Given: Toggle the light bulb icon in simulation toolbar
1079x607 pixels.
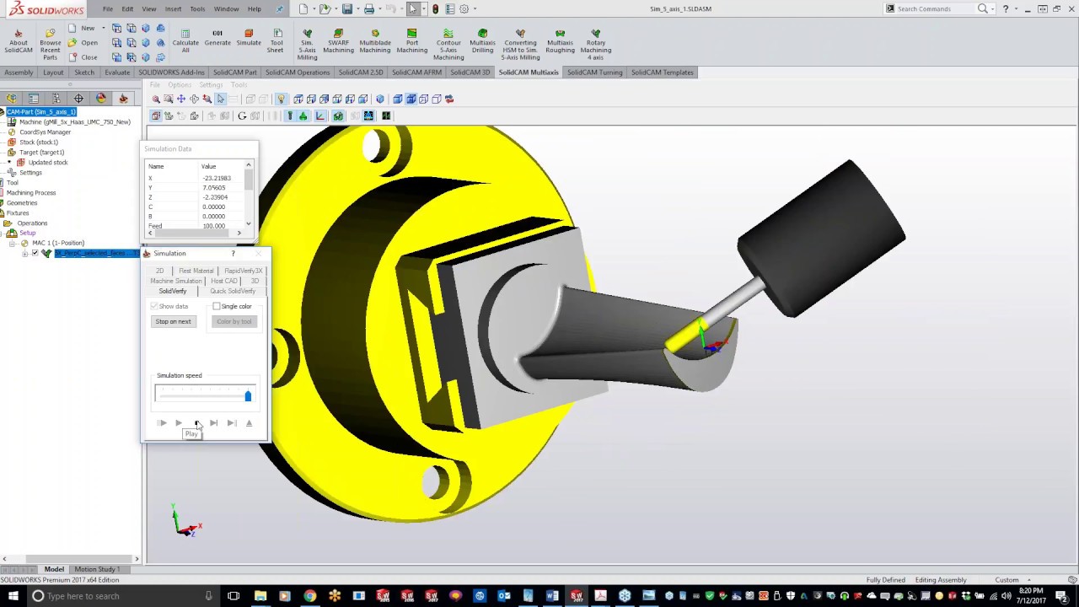Looking at the screenshot, I should tap(281, 99).
